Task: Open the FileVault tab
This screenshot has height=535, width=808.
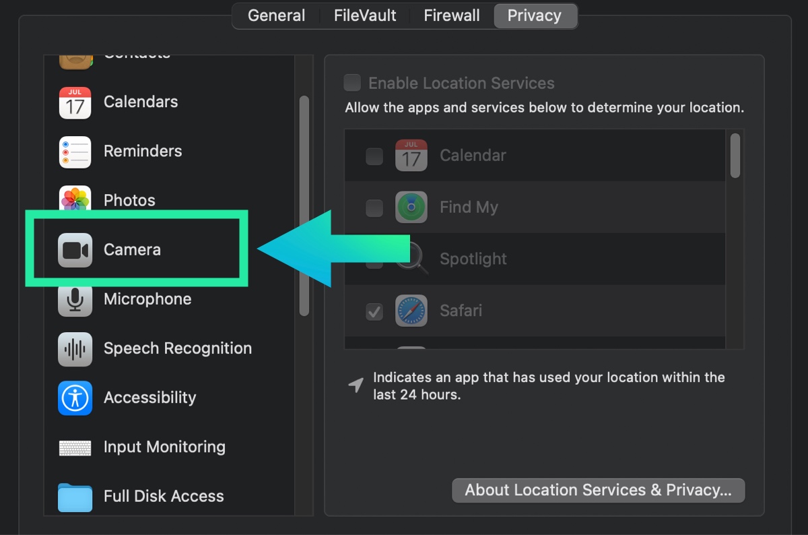Action: [365, 15]
